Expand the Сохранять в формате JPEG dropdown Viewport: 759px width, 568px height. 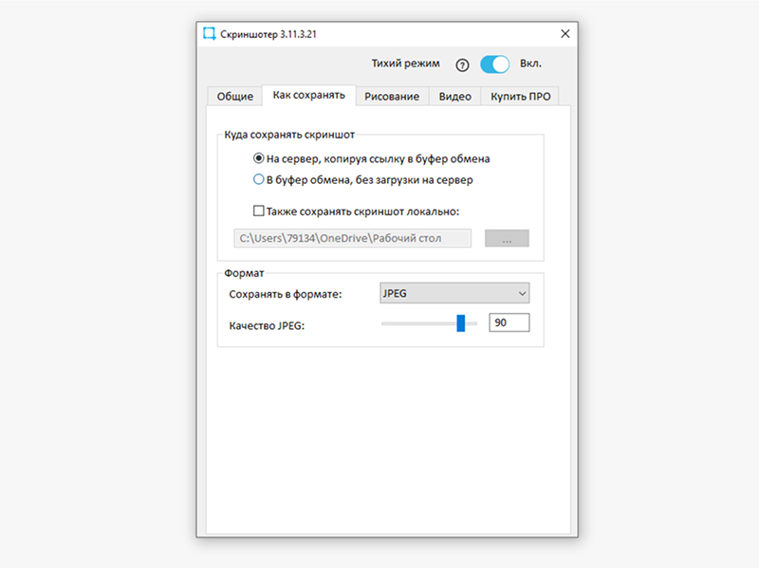click(x=454, y=294)
